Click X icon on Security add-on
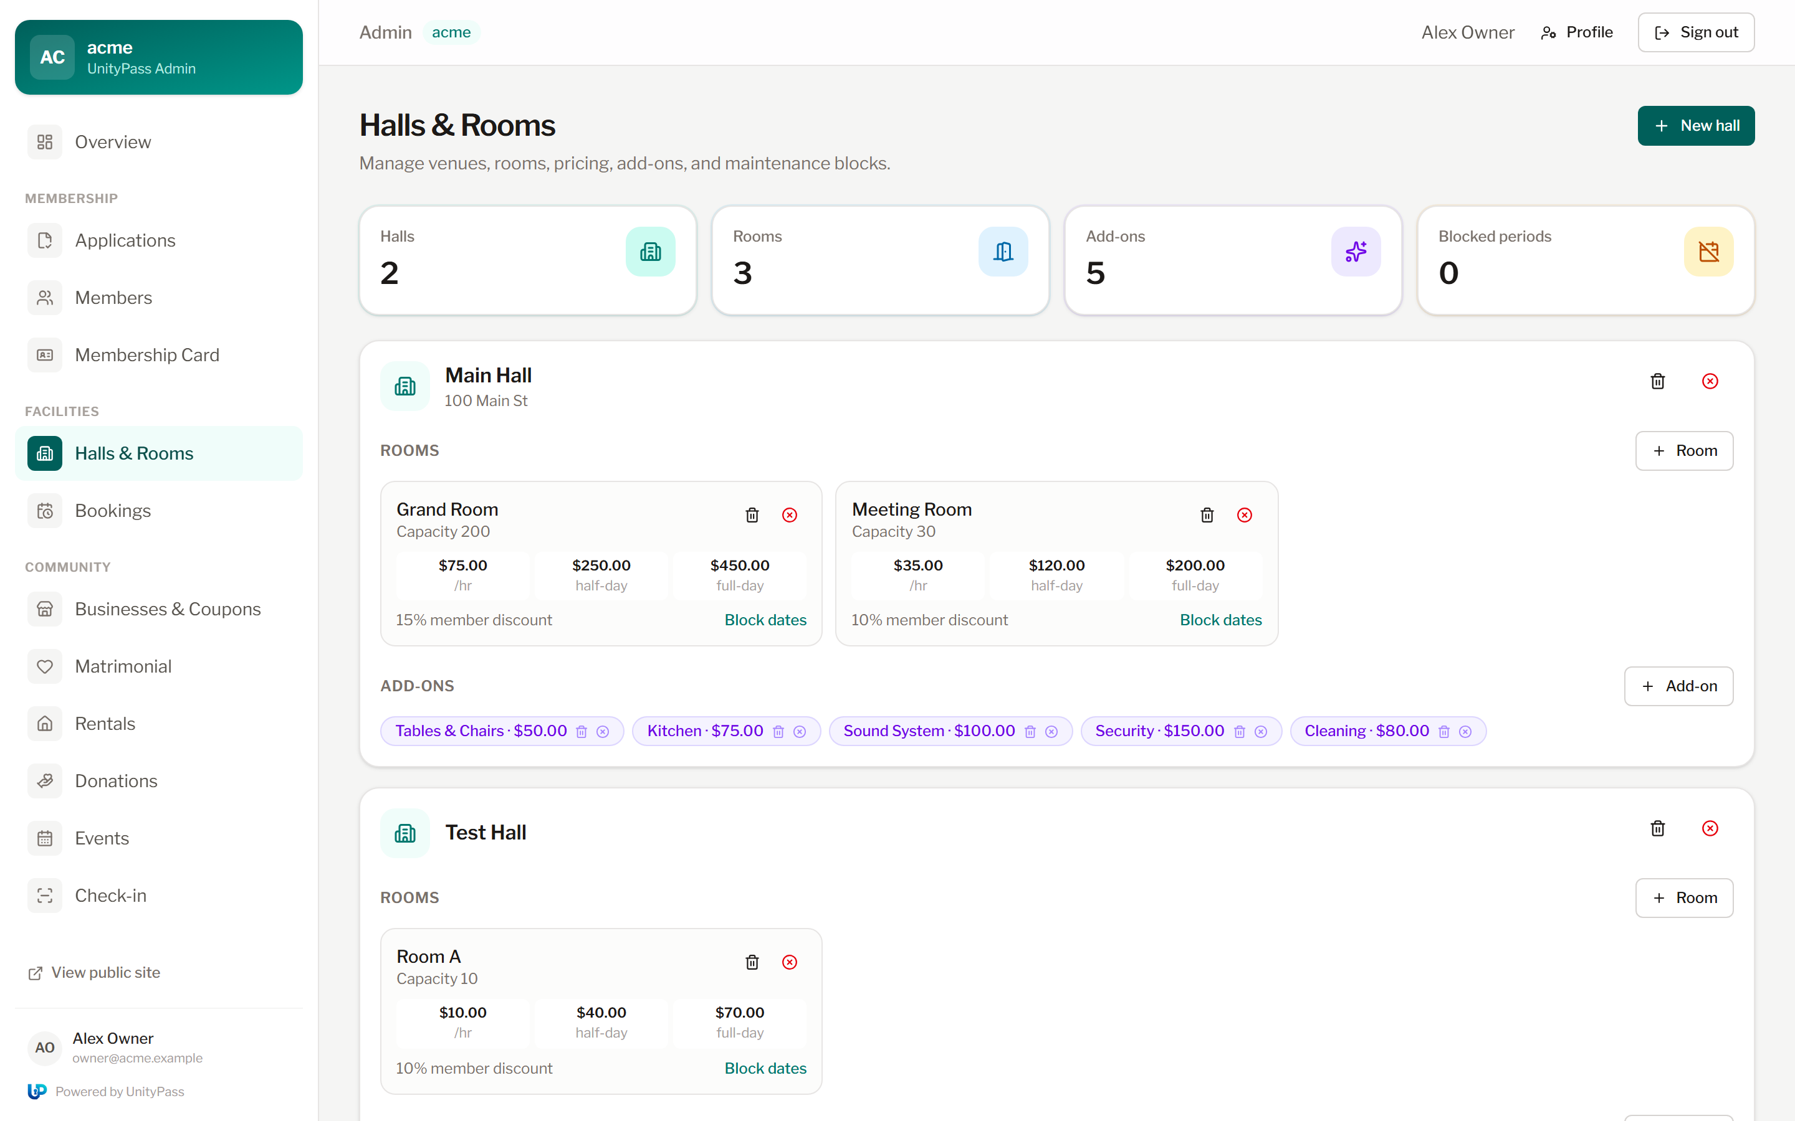This screenshot has width=1795, height=1121. click(1261, 732)
